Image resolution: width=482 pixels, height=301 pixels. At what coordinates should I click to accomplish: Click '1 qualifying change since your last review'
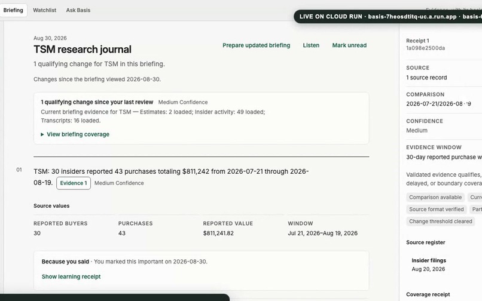97,102
